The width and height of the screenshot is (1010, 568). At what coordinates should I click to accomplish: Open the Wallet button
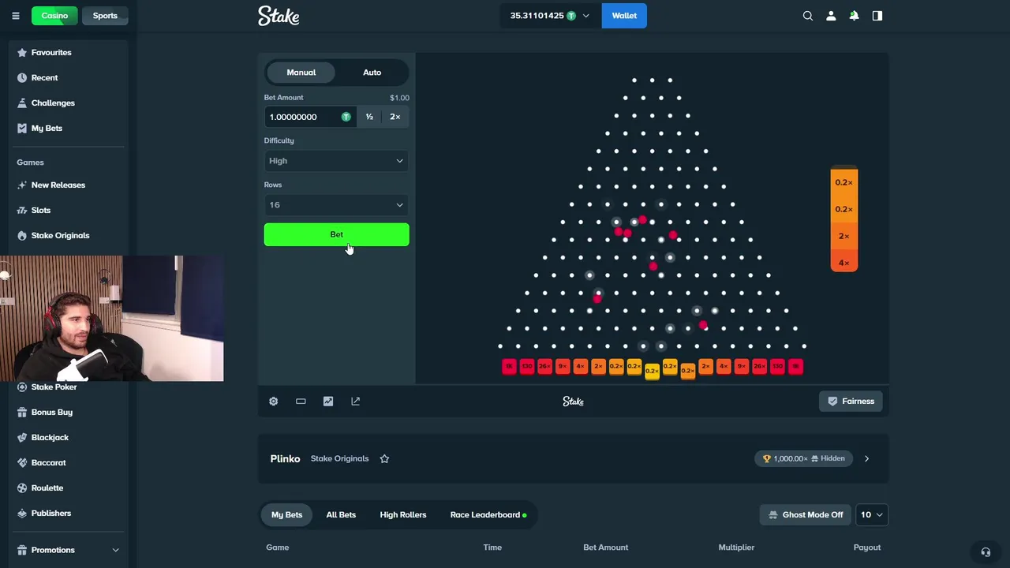click(x=624, y=16)
